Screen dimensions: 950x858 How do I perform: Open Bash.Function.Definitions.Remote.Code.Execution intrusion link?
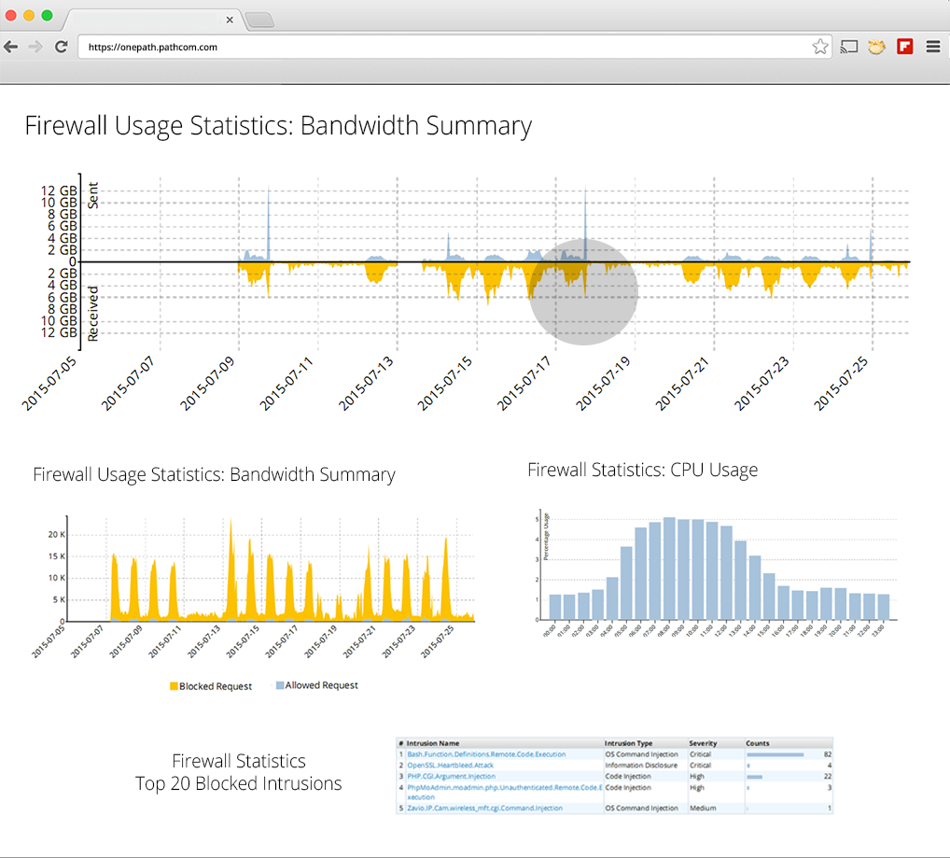486,754
